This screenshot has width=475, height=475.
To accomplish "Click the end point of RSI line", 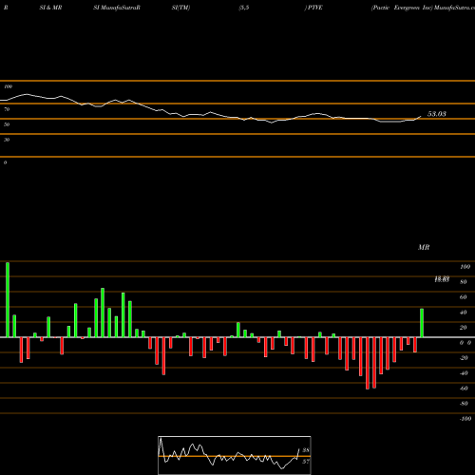I will pyautogui.click(x=421, y=116).
